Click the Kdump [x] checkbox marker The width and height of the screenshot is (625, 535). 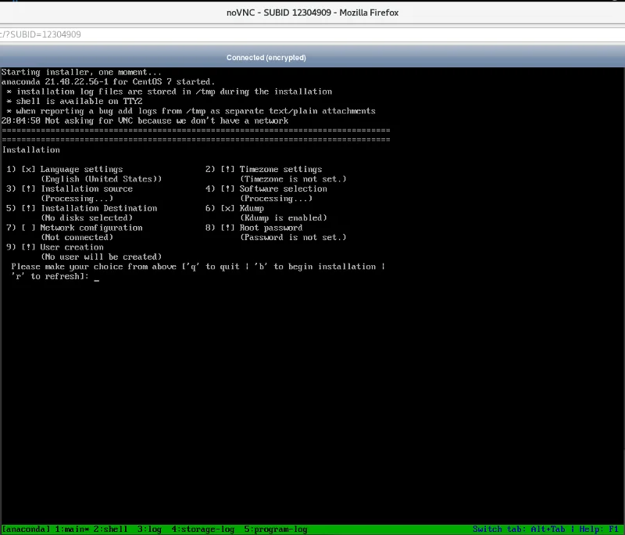pos(227,209)
